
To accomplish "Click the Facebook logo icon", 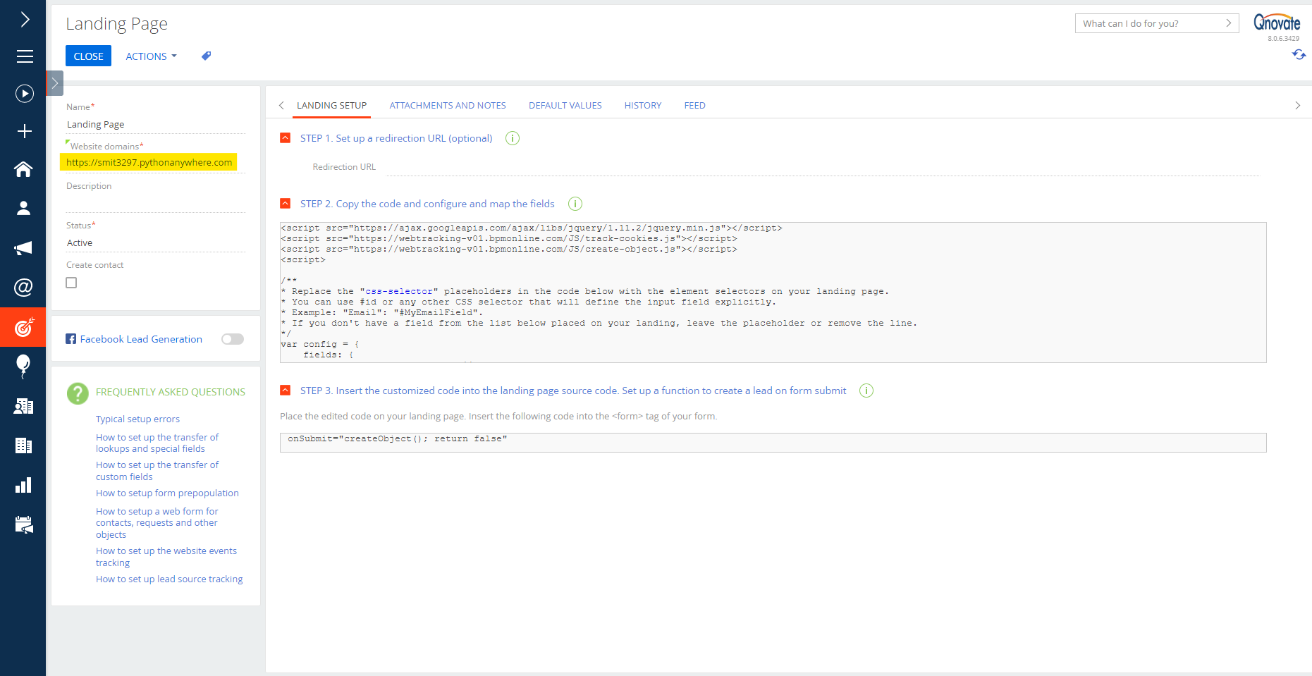I will (70, 339).
